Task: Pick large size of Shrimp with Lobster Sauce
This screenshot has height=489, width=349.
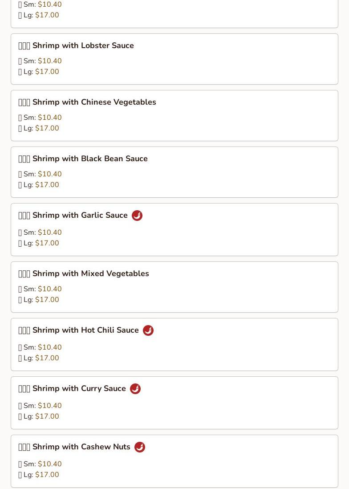Action: (x=39, y=71)
